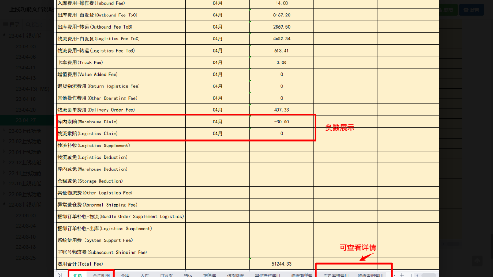This screenshot has width=493, height=277.
Task: Open the 23-04-11 document entry
Action: click(x=26, y=68)
